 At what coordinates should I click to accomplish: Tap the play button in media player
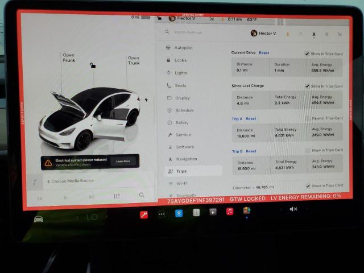tap(66, 198)
